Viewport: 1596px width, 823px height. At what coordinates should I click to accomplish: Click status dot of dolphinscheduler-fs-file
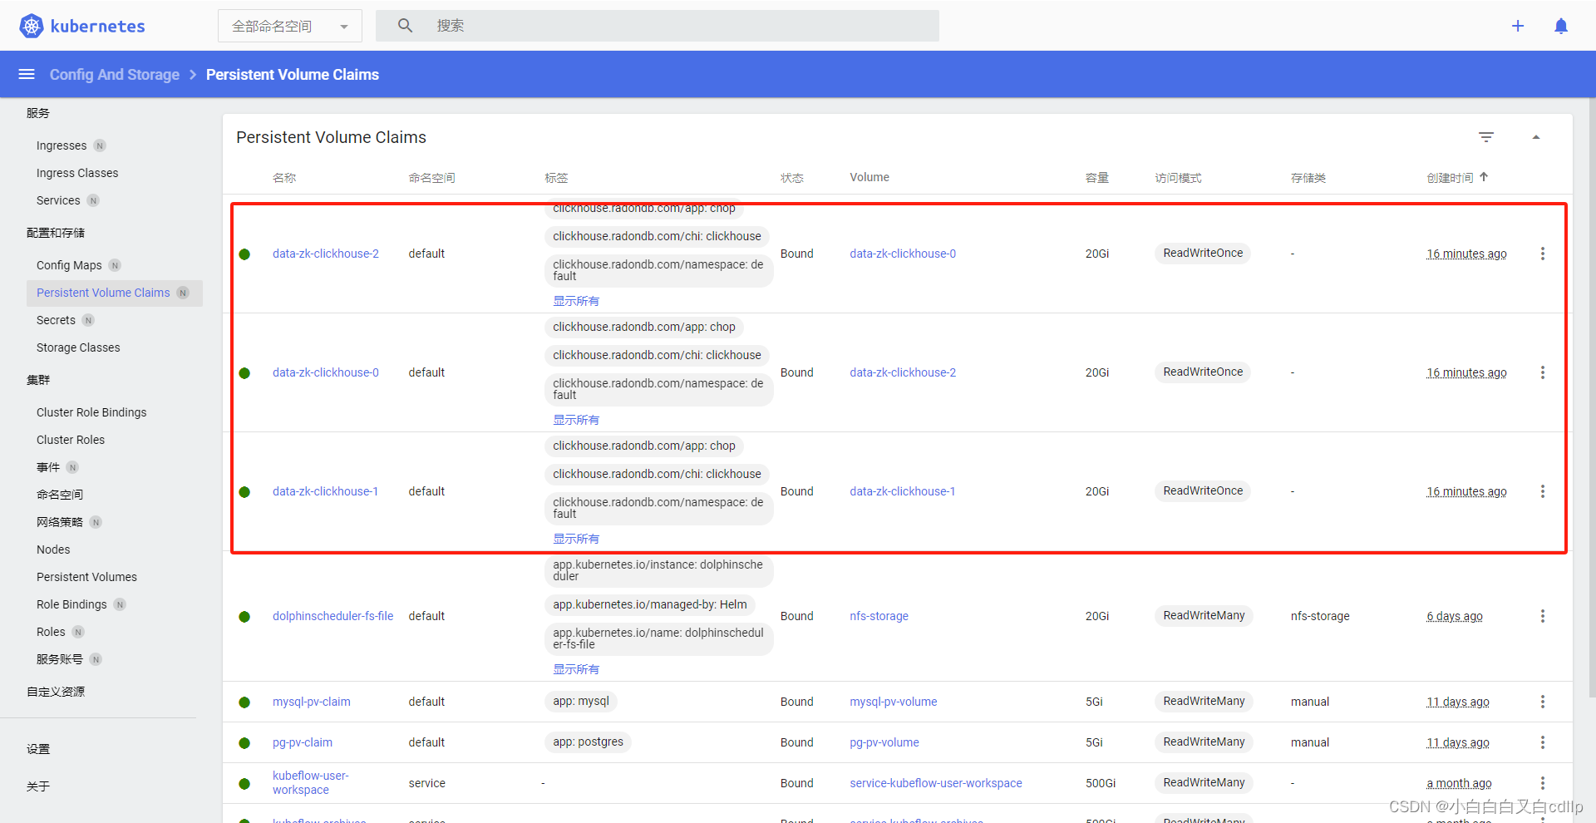tap(244, 617)
